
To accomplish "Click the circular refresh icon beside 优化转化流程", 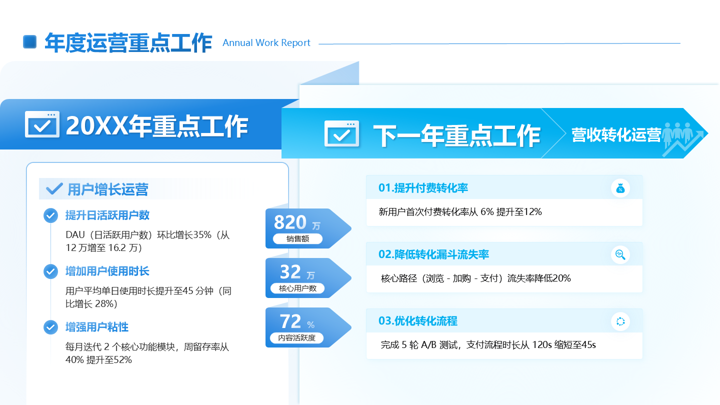I will click(x=620, y=321).
